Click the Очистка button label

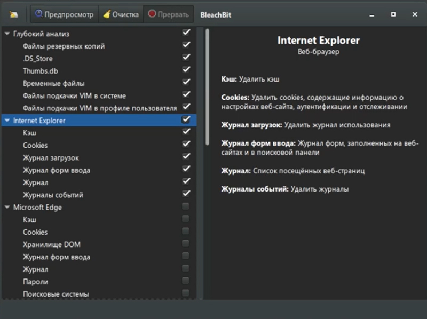click(x=125, y=14)
